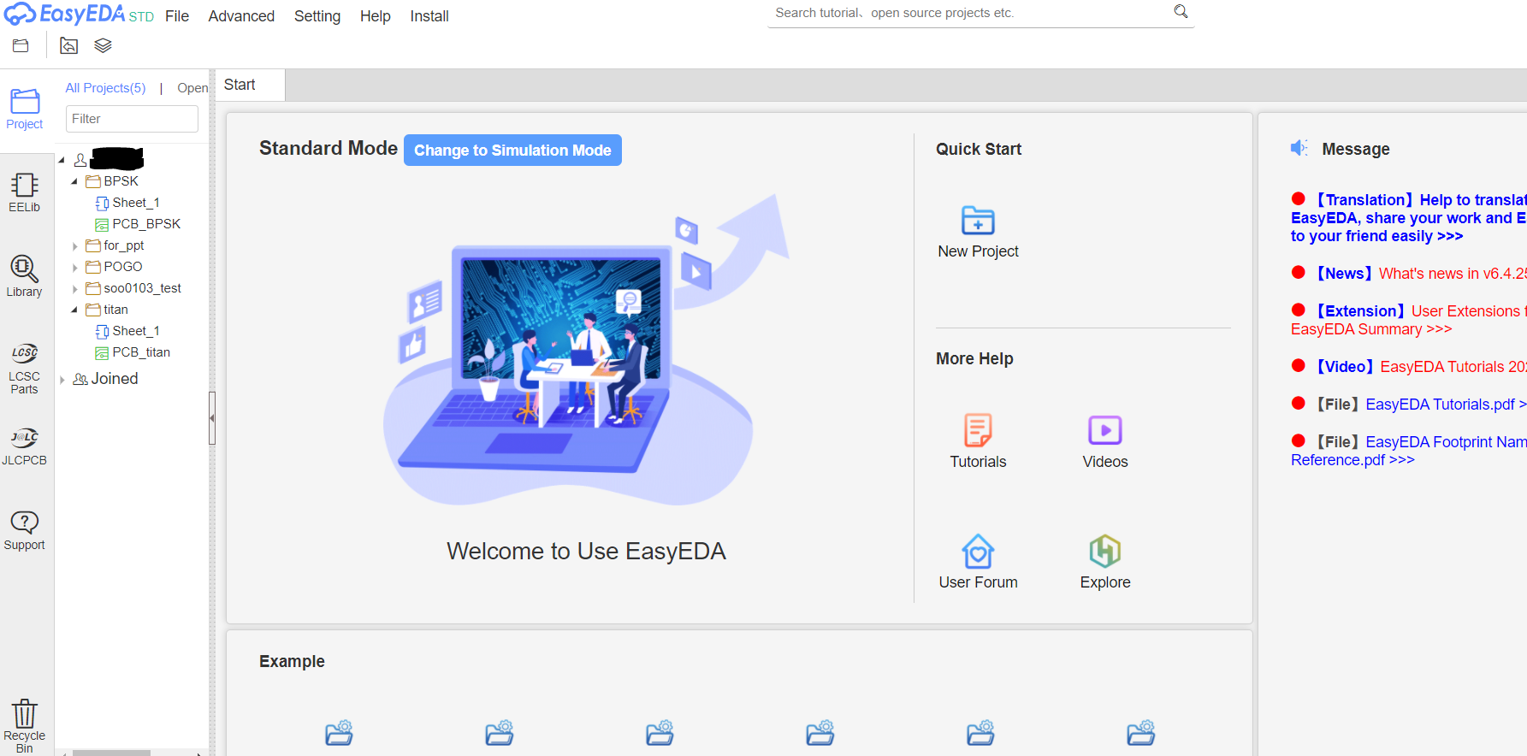Open the fifth example project folder icon

981,732
